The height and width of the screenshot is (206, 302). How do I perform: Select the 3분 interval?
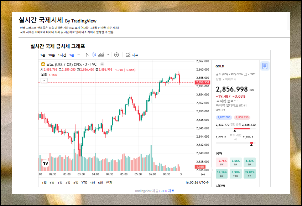pos(72,55)
